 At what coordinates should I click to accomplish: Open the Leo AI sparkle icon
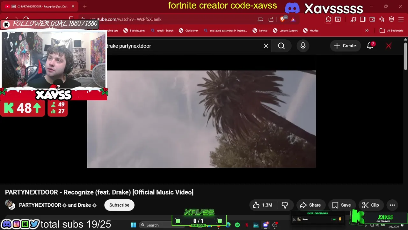(x=382, y=19)
